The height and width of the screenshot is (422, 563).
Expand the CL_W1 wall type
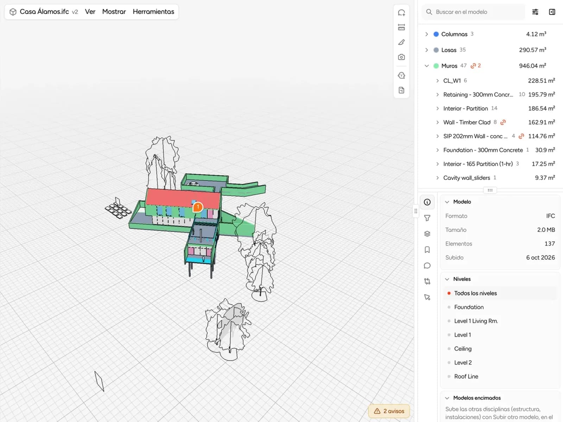(x=437, y=81)
